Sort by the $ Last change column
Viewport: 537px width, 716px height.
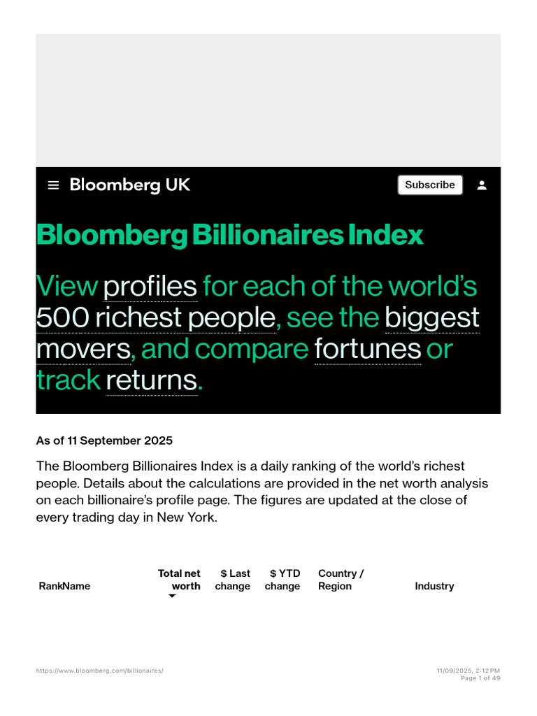tap(233, 580)
